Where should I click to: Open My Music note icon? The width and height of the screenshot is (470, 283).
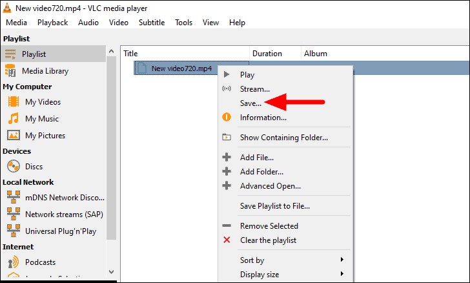click(x=14, y=118)
